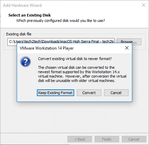
Task: Click the blue question mark icon
Action: (26, 62)
